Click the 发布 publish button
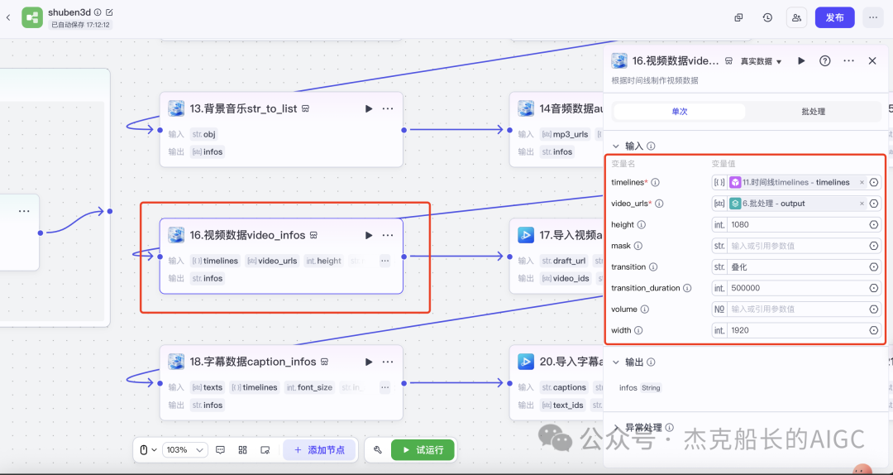The height and width of the screenshot is (475, 893). [x=835, y=17]
